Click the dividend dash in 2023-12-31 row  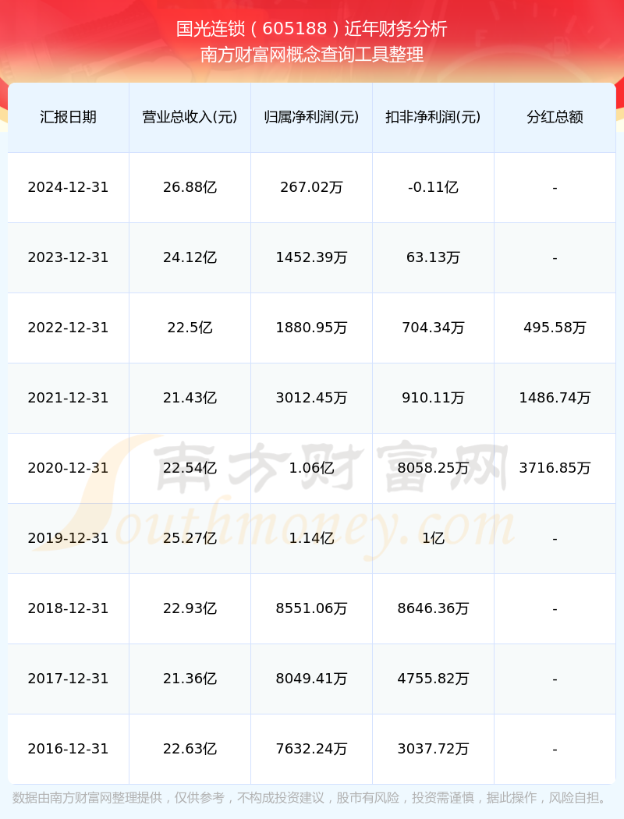tap(555, 258)
